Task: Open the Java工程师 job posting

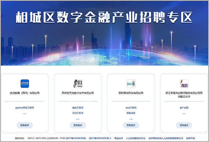Action: (131, 108)
